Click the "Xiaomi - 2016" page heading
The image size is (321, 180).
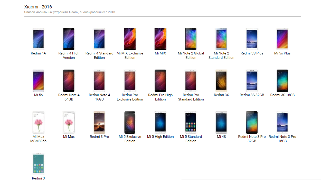(x=38, y=7)
